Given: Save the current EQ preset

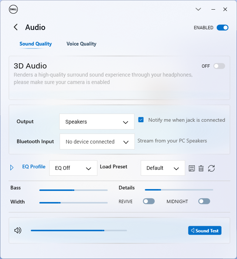Looking at the screenshot, I should click(x=192, y=168).
